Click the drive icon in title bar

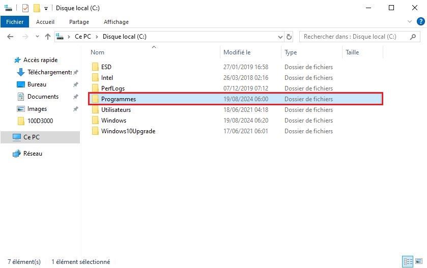(x=9, y=8)
